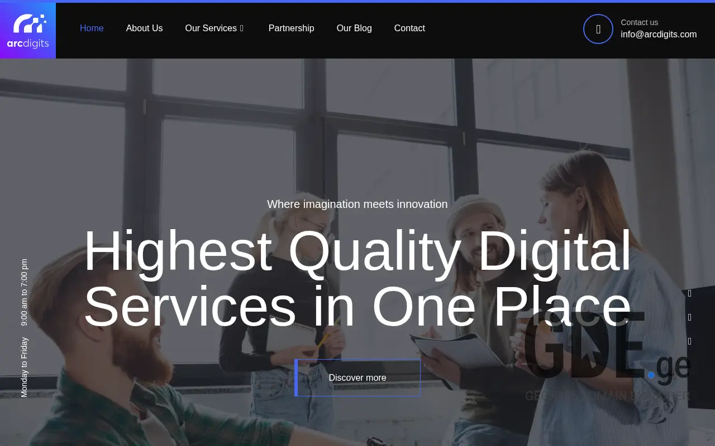The width and height of the screenshot is (715, 446).
Task: Click the Discover more button
Action: [357, 377]
